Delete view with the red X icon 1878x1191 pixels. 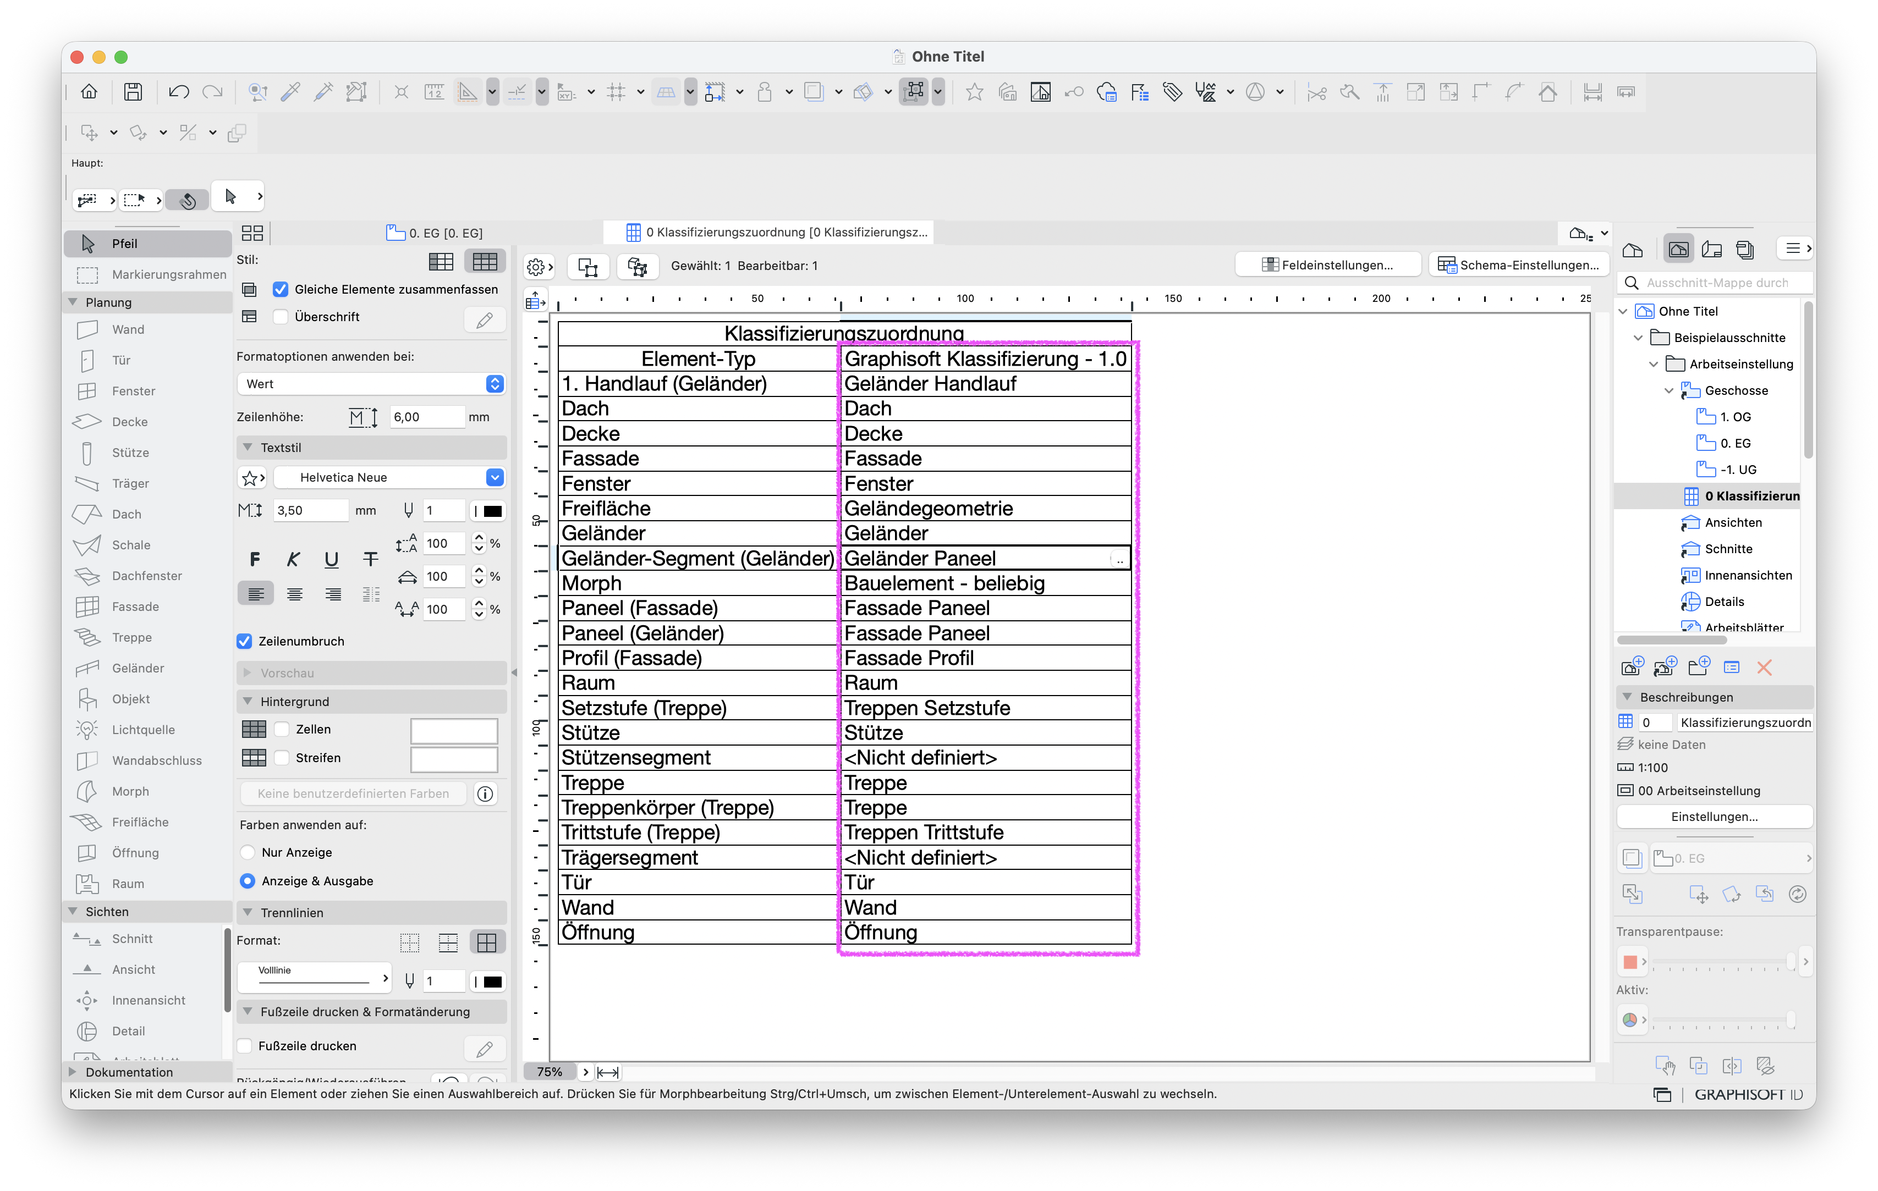pos(1764,667)
